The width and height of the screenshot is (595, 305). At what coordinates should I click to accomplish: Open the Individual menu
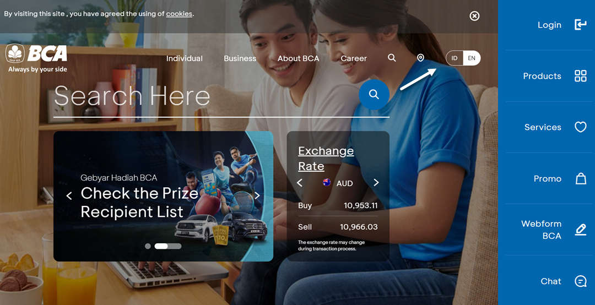pyautogui.click(x=184, y=58)
